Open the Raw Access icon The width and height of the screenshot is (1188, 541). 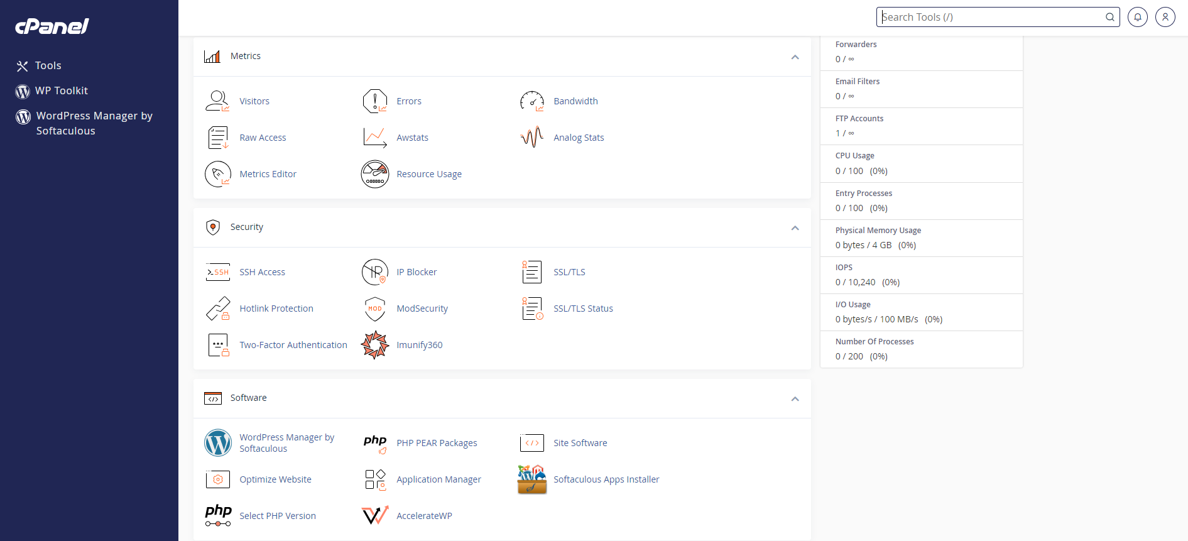click(218, 138)
